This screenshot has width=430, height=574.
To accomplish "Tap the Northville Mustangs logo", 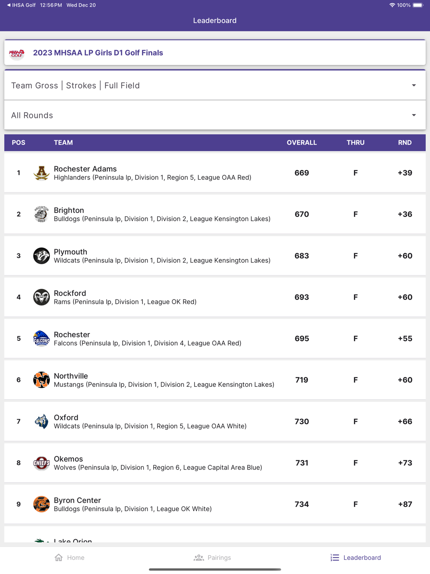I will coord(41,380).
